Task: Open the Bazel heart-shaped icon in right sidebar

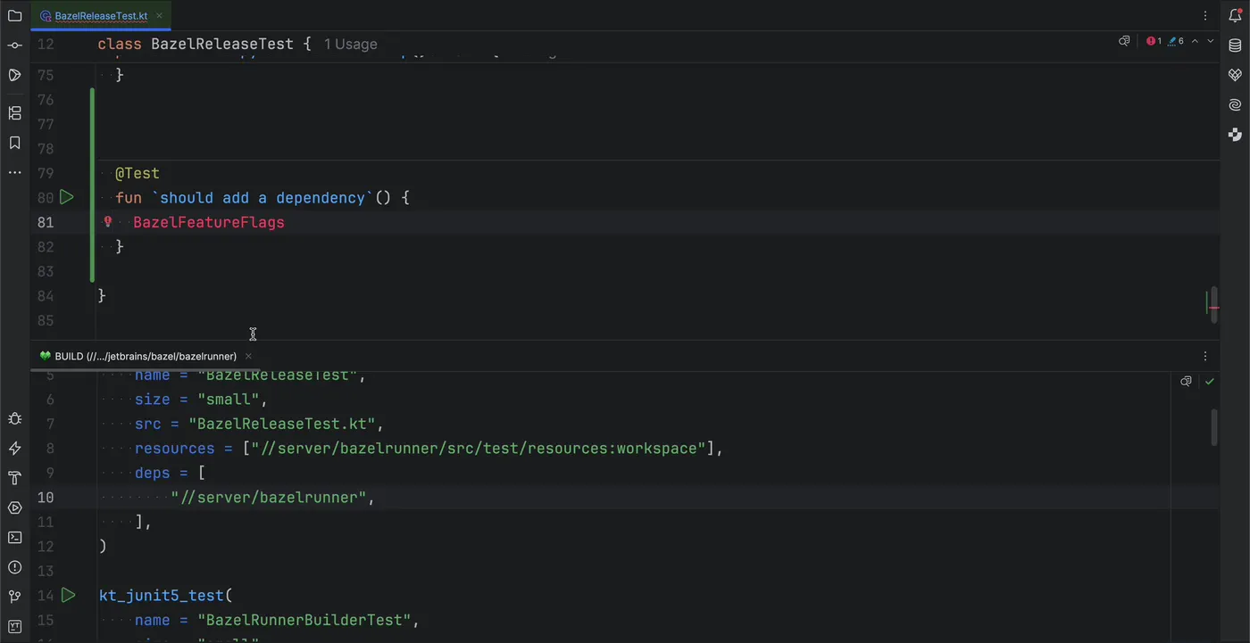Action: pos(1235,75)
